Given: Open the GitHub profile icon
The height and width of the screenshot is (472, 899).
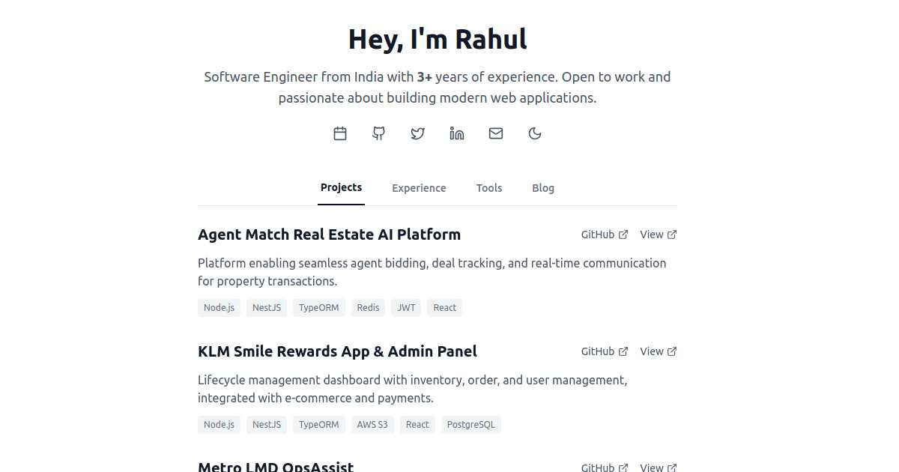Looking at the screenshot, I should coord(379,133).
